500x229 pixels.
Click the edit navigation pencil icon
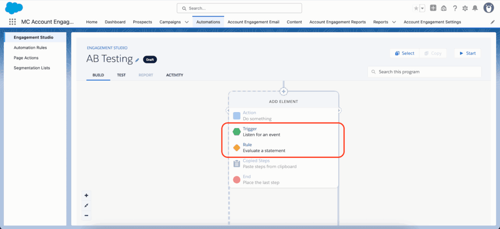[492, 22]
